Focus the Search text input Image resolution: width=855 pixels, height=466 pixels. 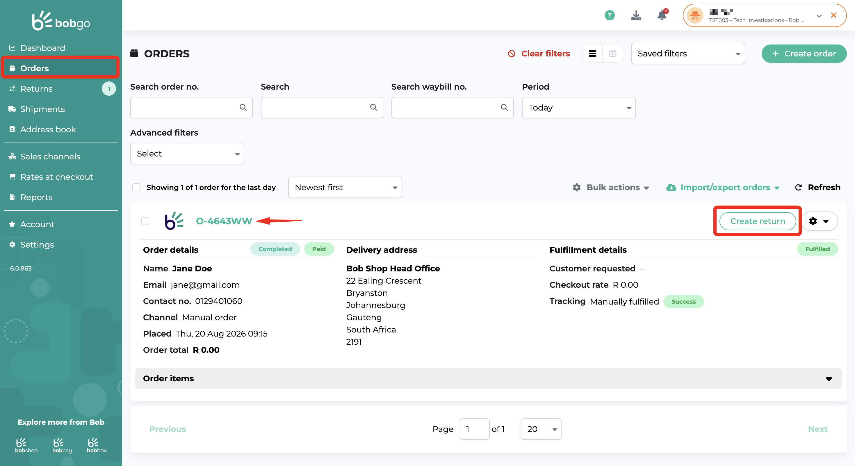[x=322, y=108]
